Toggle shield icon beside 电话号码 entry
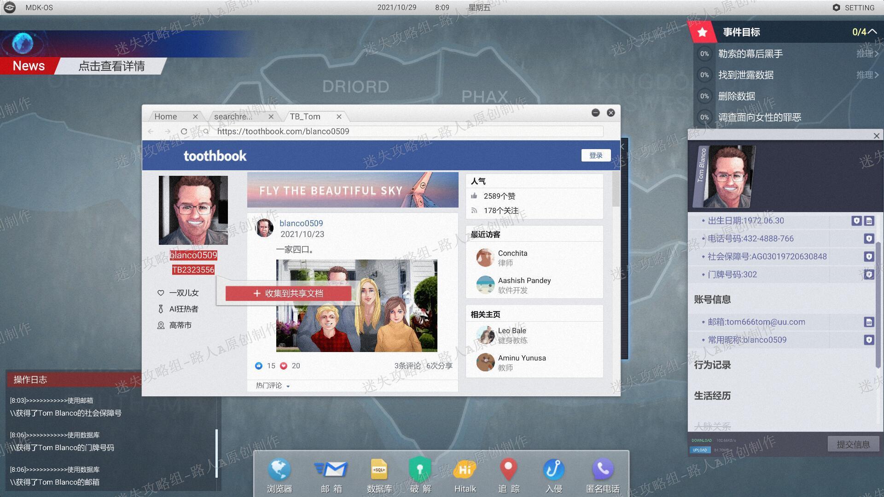This screenshot has height=497, width=884. [x=869, y=239]
